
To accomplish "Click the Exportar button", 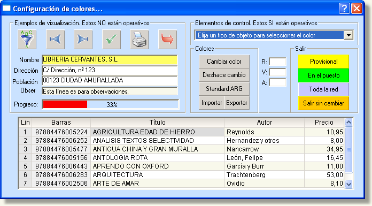I will pos(237,103).
